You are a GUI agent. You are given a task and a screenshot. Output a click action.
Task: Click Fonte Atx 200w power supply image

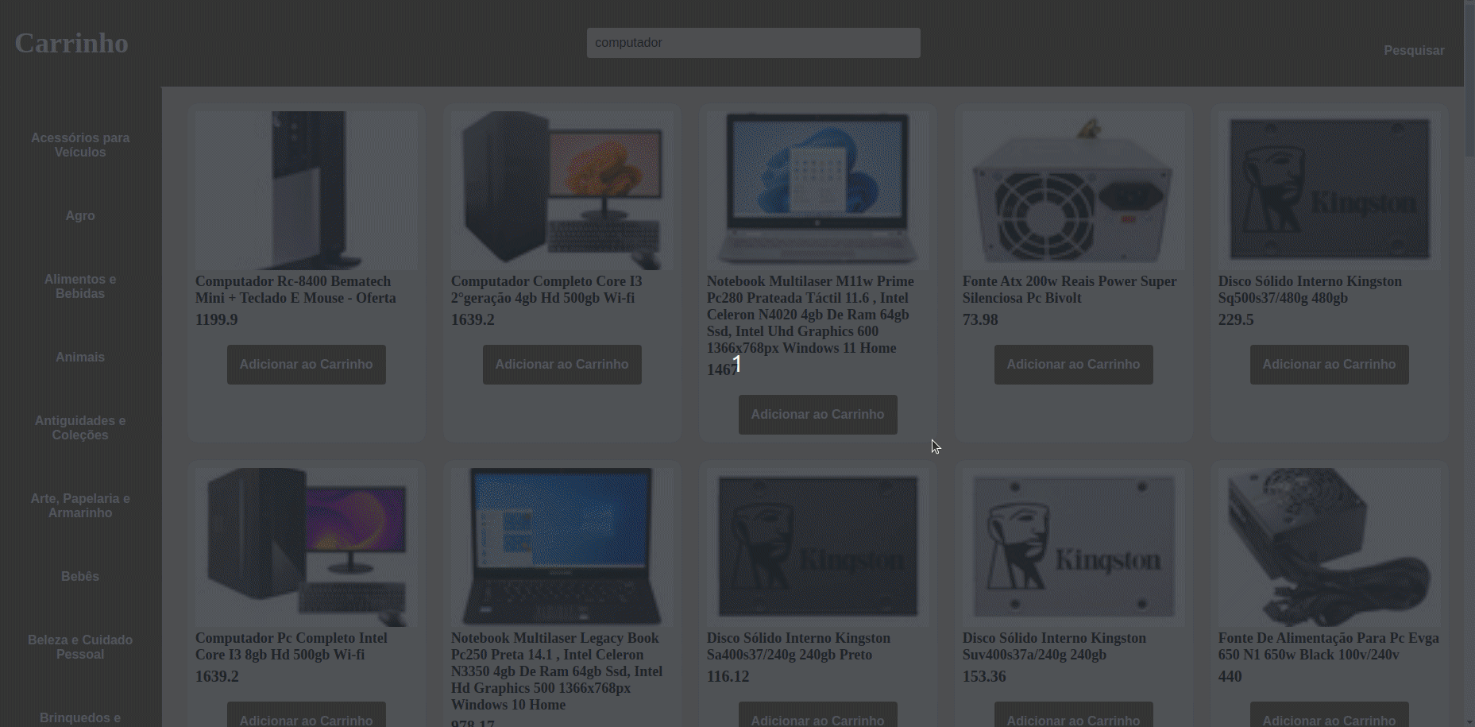[x=1074, y=191]
